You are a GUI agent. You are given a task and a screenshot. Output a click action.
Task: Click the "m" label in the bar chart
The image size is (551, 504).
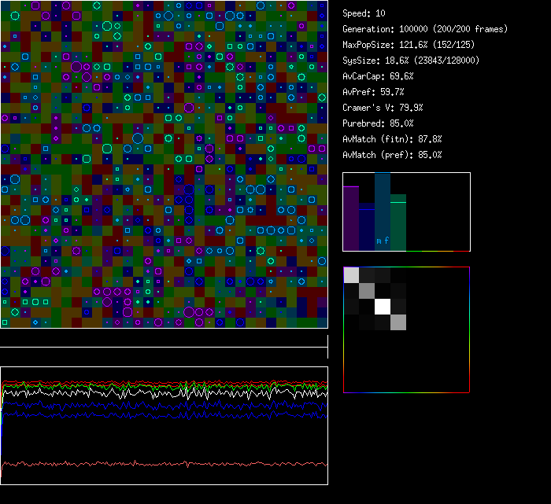coord(379,241)
